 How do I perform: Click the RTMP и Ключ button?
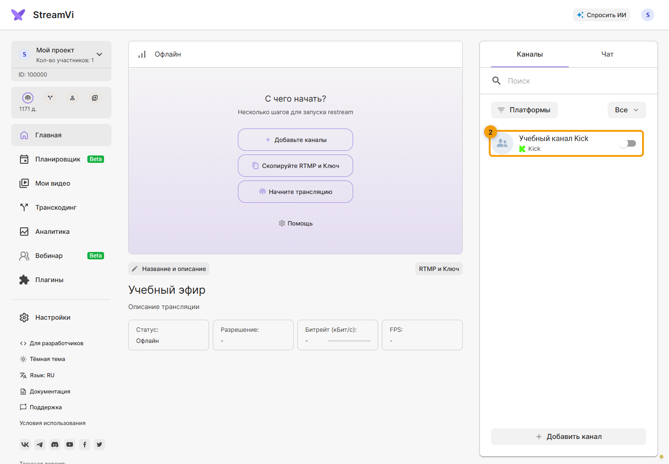pos(439,269)
